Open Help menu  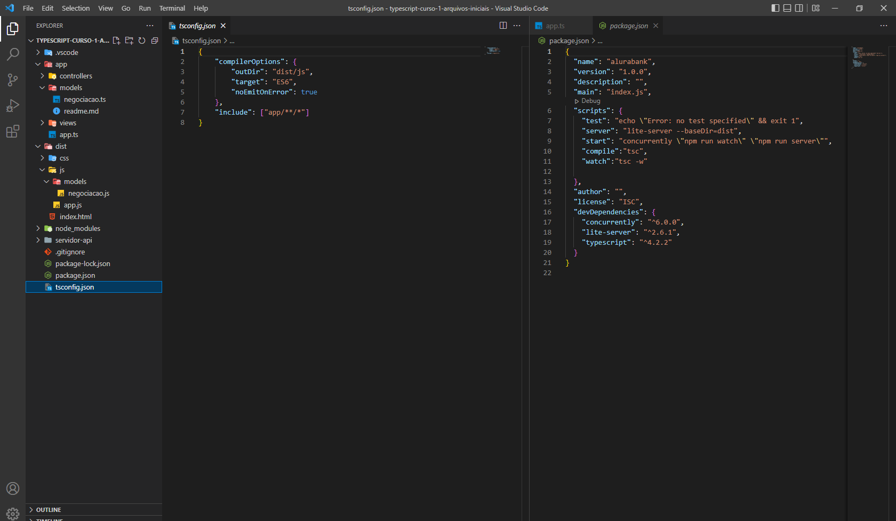click(x=201, y=8)
